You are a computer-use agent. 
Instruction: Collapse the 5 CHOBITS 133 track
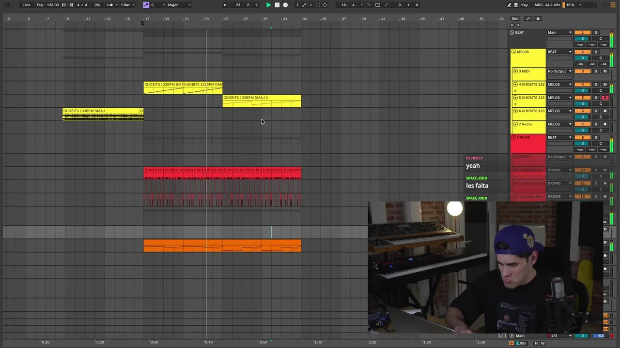coord(515,98)
